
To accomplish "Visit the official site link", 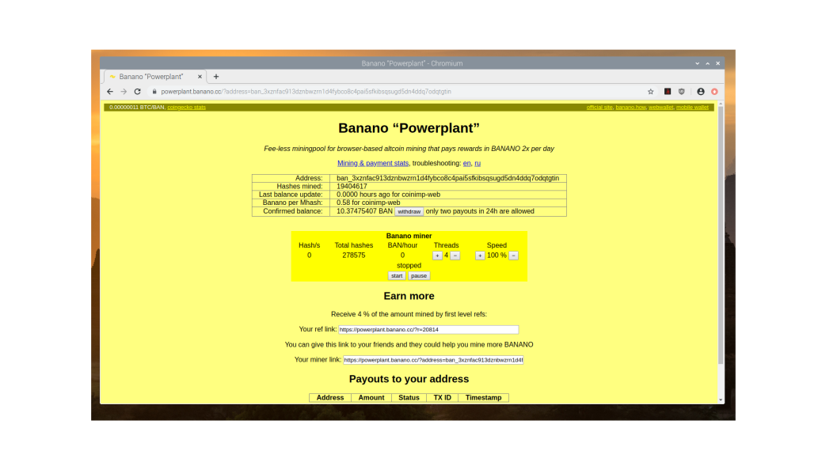I will [x=599, y=108].
